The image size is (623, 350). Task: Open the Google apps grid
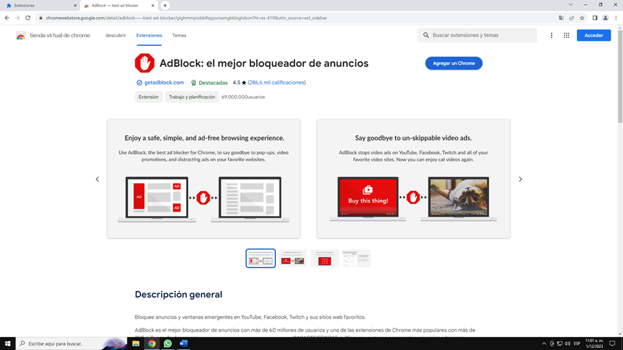pyautogui.click(x=567, y=35)
